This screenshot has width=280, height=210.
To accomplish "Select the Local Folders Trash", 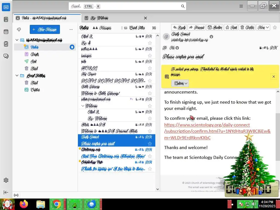I will [45, 83].
